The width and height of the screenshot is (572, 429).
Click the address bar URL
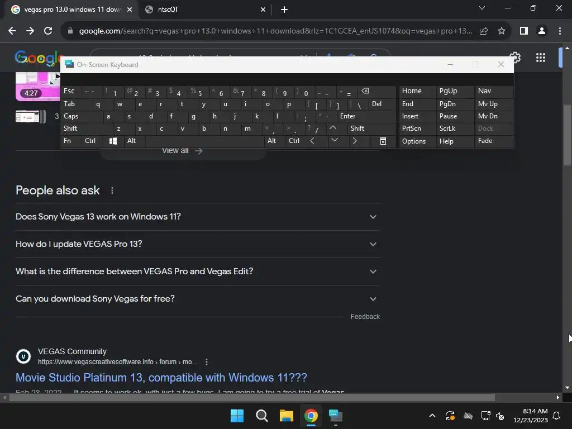[x=275, y=31]
